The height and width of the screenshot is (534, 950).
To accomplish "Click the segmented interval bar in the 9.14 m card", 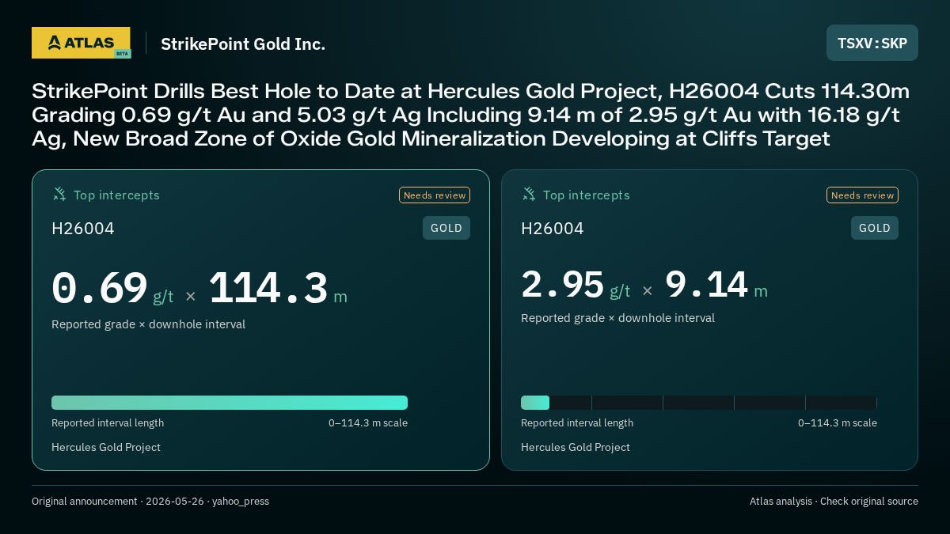I will 699,403.
